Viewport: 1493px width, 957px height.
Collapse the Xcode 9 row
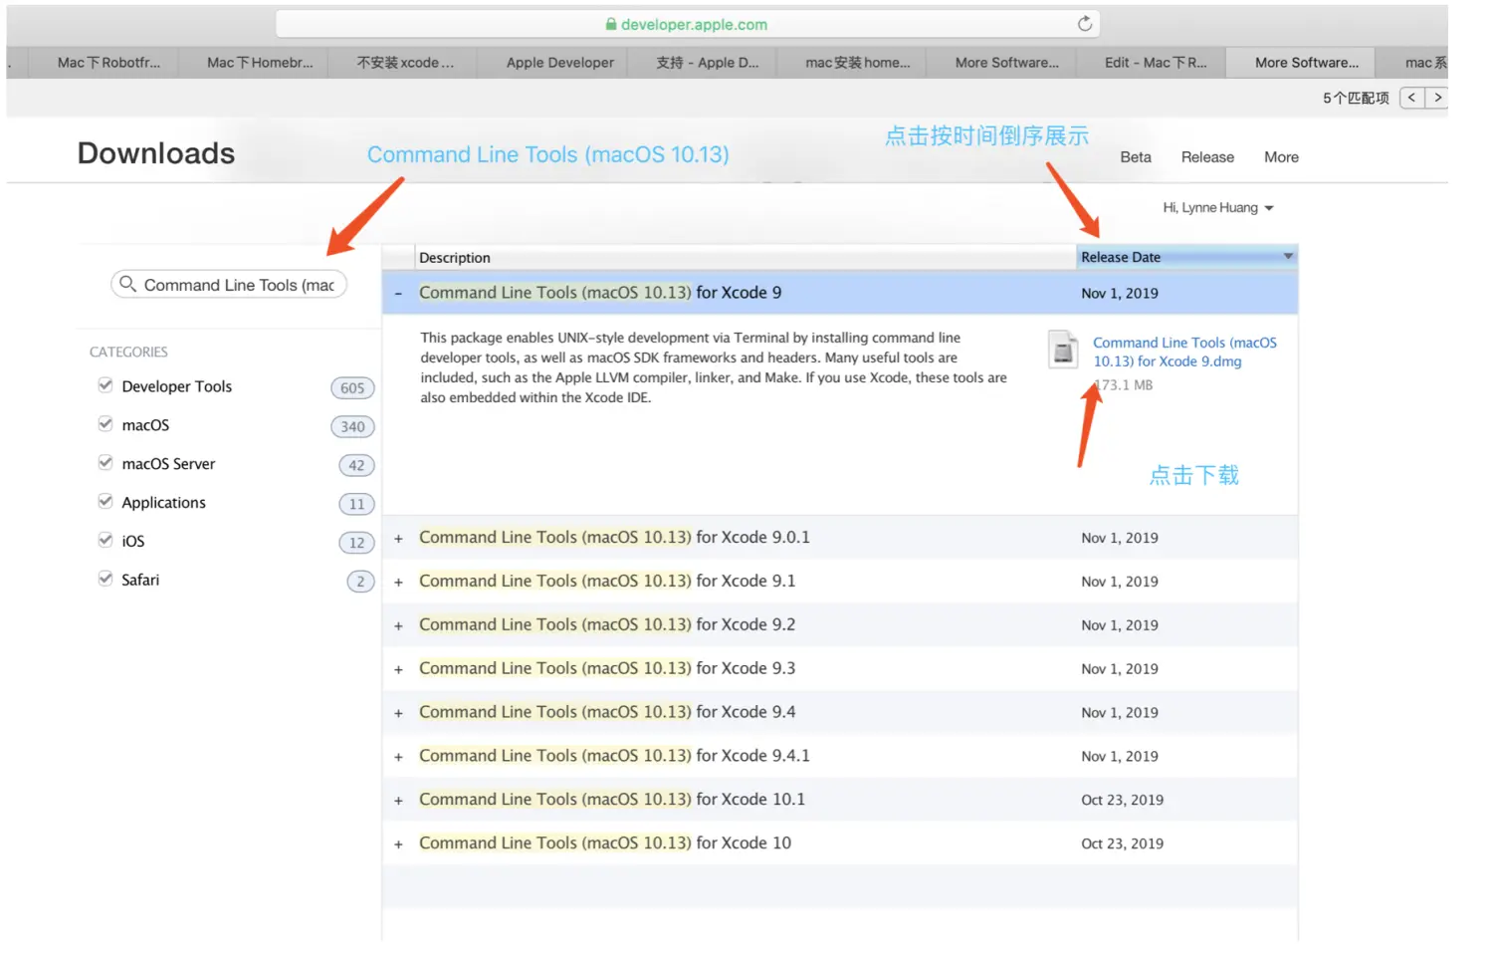398,293
